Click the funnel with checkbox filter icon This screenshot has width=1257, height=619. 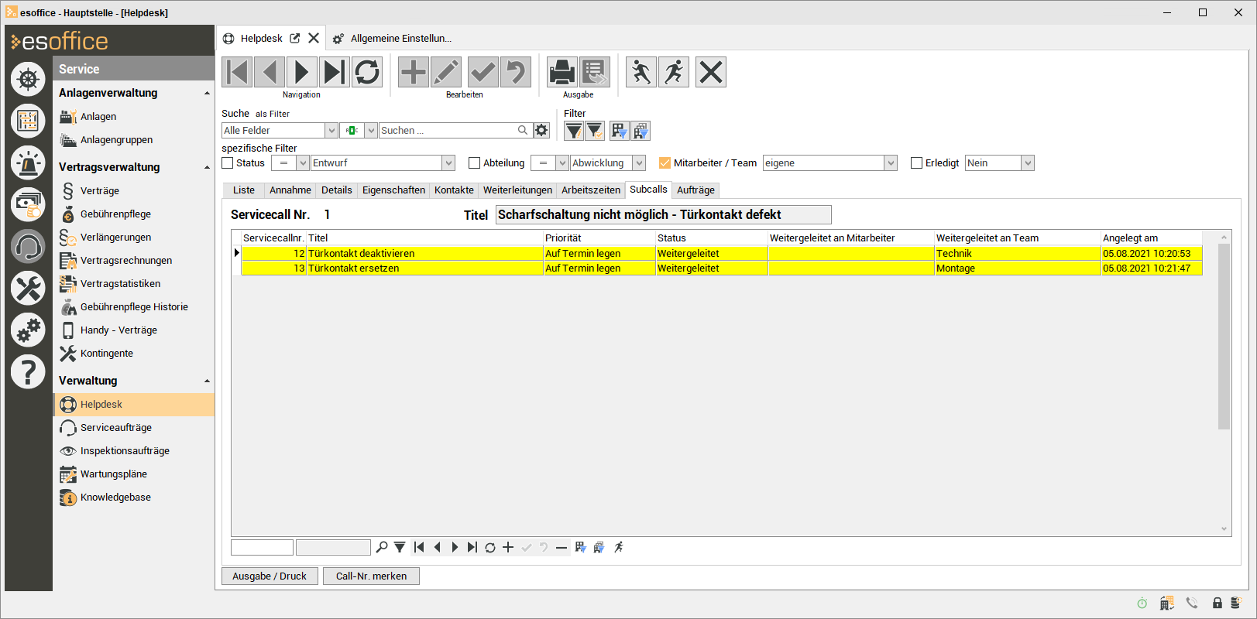(595, 131)
